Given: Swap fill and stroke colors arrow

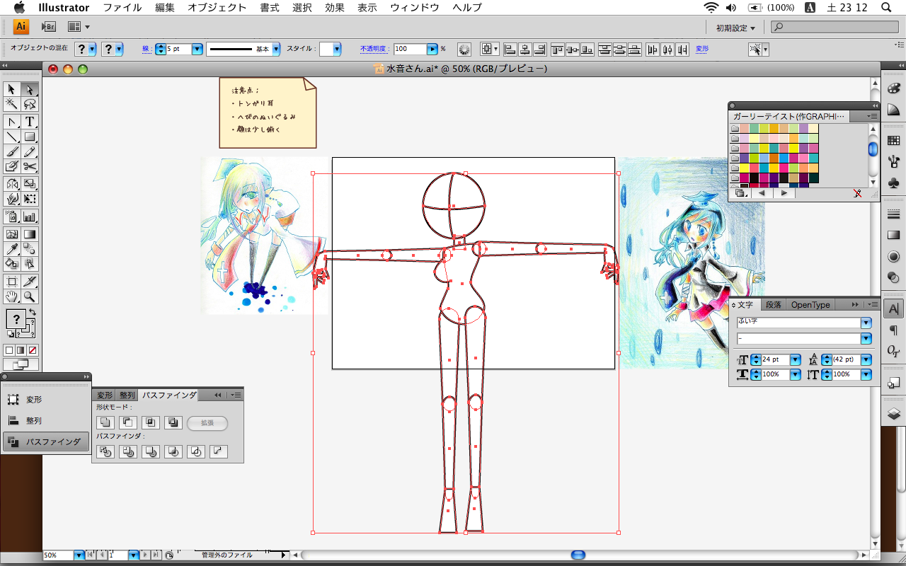Looking at the screenshot, I should [x=33, y=313].
